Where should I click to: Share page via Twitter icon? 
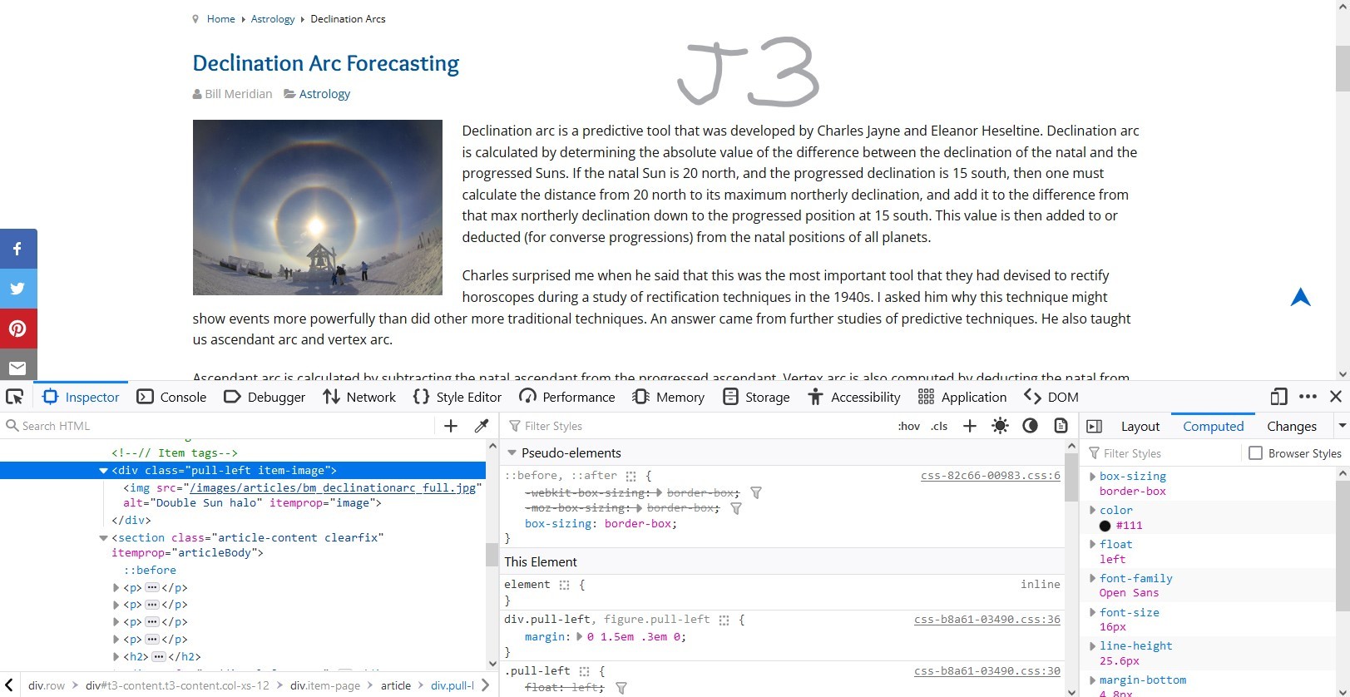tap(18, 289)
